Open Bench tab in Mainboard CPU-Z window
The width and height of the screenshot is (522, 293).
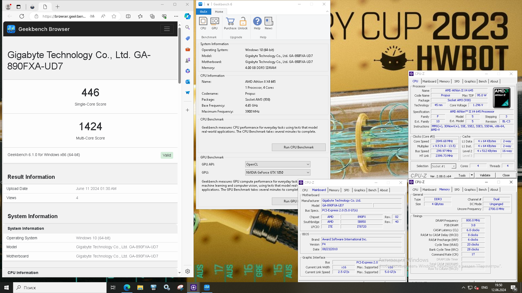[372, 190]
